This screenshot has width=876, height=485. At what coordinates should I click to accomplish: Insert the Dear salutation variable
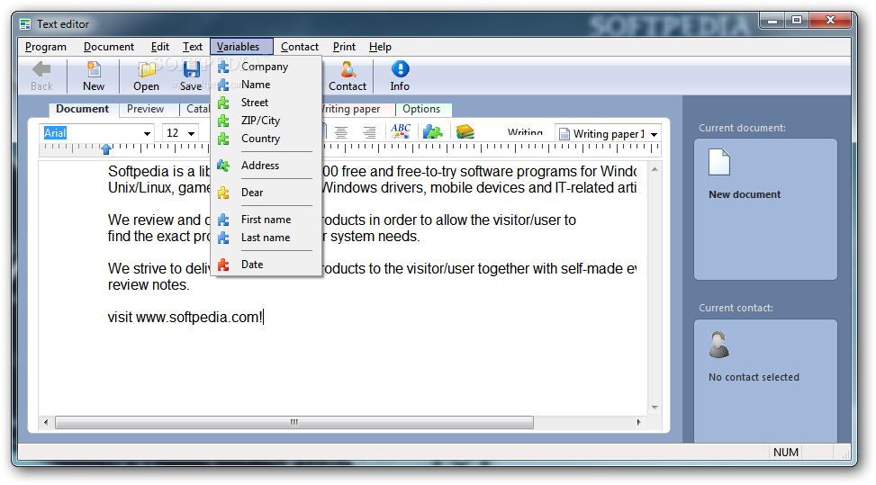coord(266,192)
